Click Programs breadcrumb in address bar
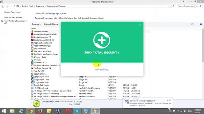The width and height of the screenshot is (204, 114). click(x=40, y=6)
